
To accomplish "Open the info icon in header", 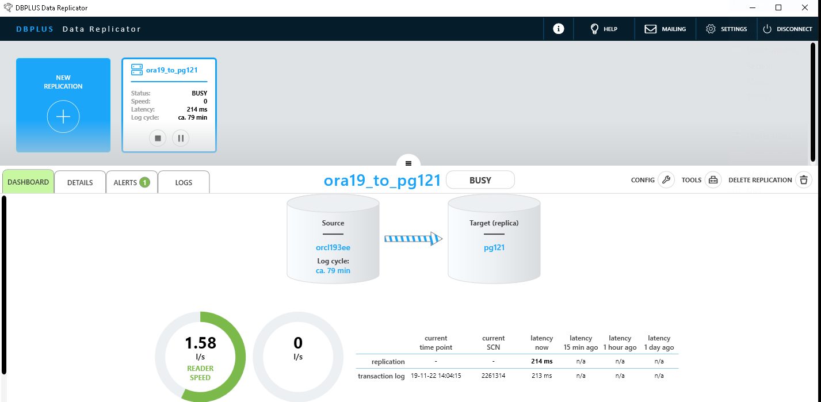I will pos(558,29).
